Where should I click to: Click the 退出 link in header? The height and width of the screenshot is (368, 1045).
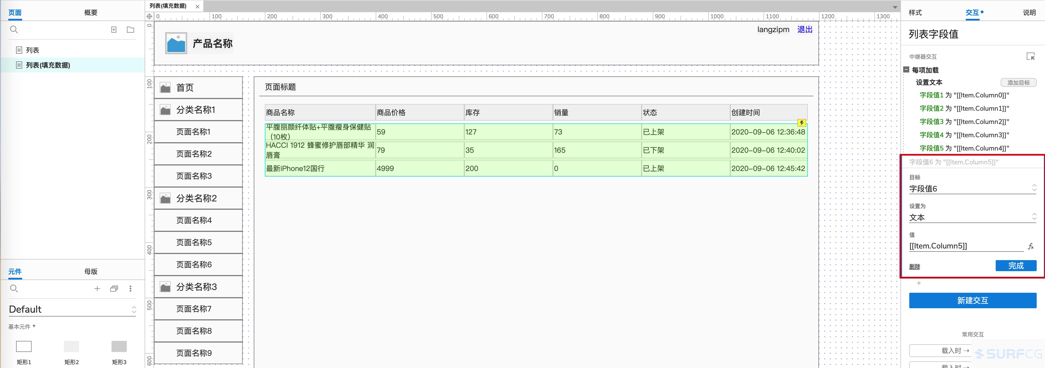(x=805, y=29)
